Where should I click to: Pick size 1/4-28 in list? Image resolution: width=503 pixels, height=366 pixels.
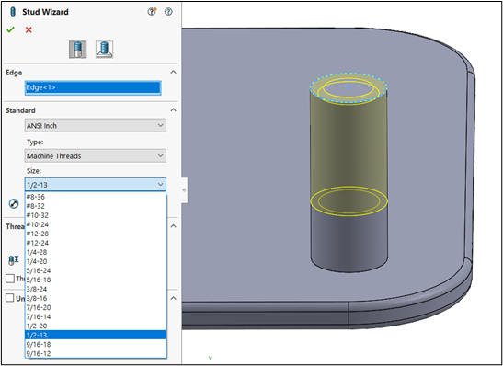pyautogui.click(x=96, y=252)
